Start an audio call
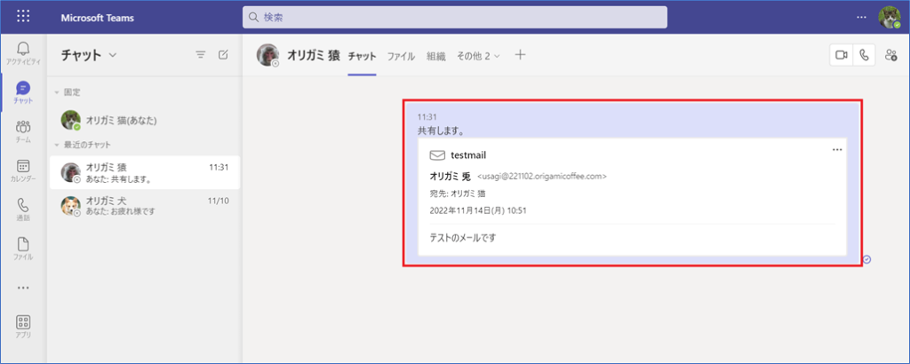Screen dimensions: 910x364 (x=864, y=55)
